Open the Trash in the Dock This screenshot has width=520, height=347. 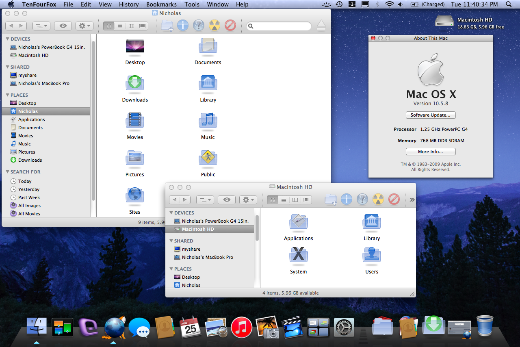[x=485, y=325]
